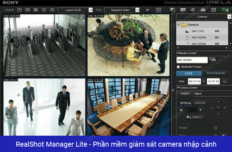This screenshot has height=152, width=232.
Task: Select the SNC-RZ50N camera view pane
Action: 128,45
